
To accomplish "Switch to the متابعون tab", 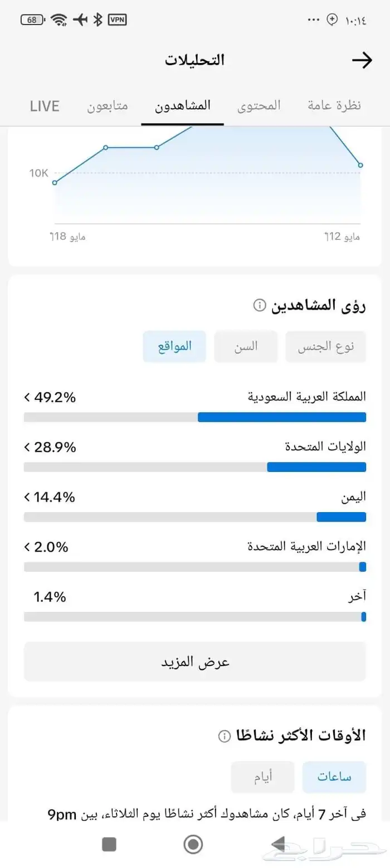I will [108, 105].
